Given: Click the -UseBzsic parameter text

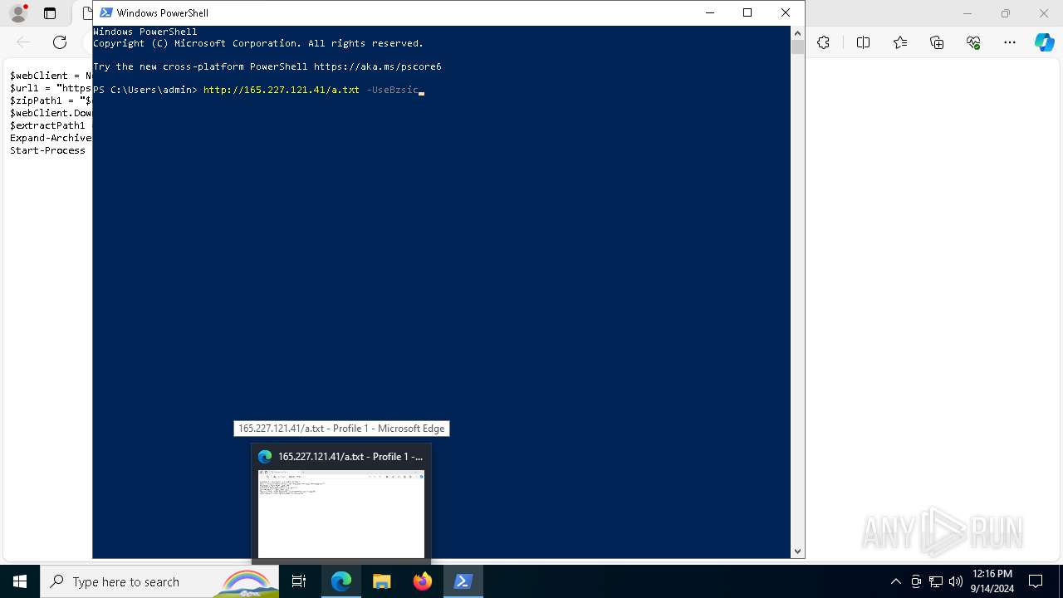Looking at the screenshot, I should point(392,90).
